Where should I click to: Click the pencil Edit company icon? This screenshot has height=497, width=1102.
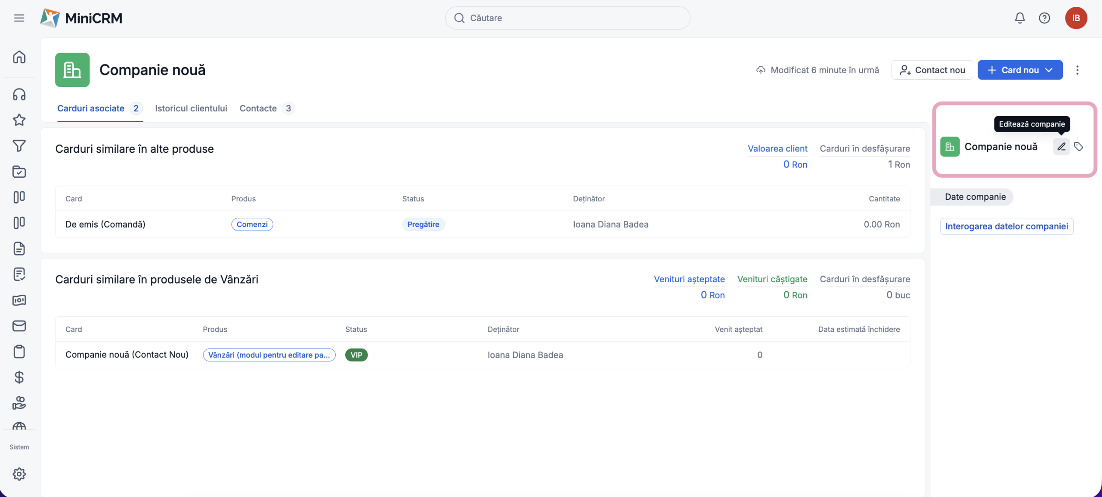[1061, 147]
